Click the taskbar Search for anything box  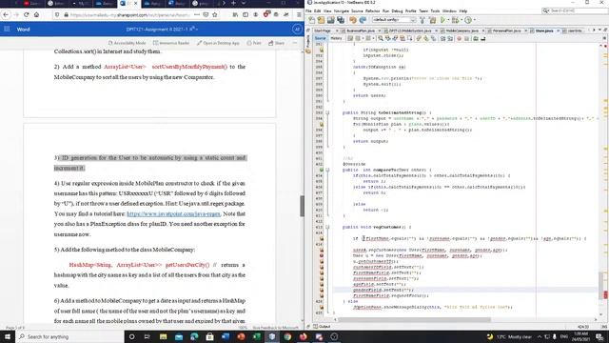(x=69, y=336)
